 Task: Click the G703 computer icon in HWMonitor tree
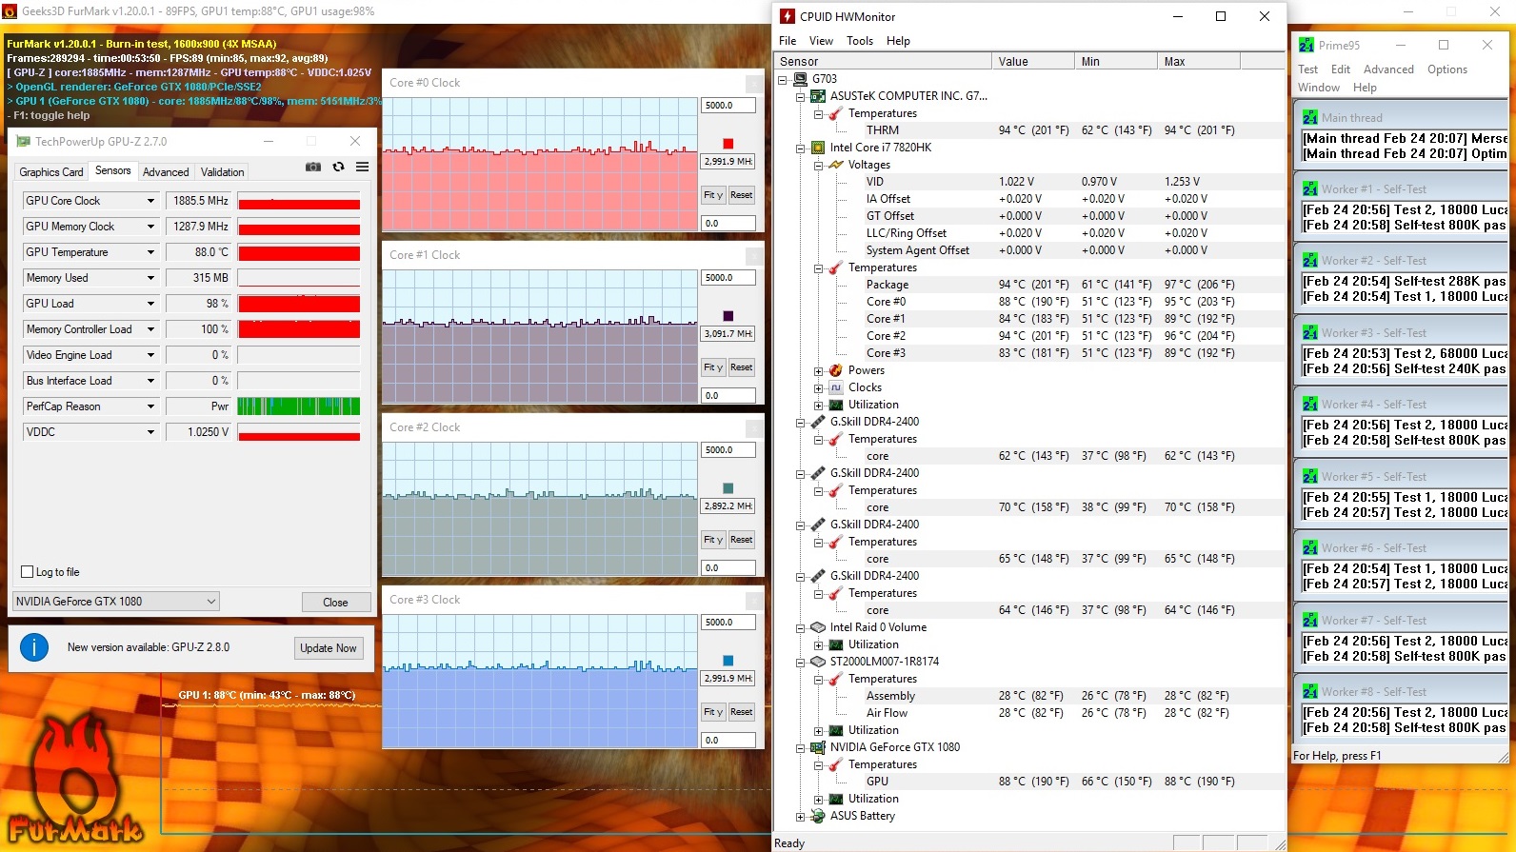pyautogui.click(x=800, y=79)
